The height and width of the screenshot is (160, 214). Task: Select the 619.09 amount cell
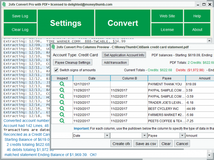pos(200,84)
